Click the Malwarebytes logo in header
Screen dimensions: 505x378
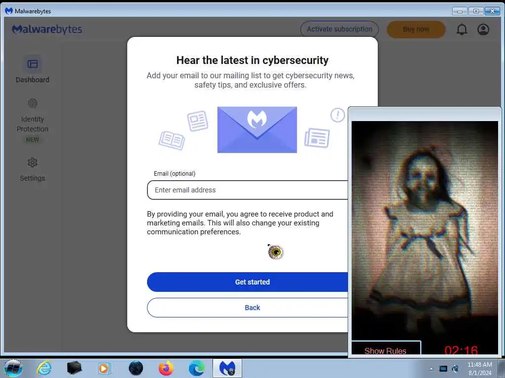pos(47,30)
